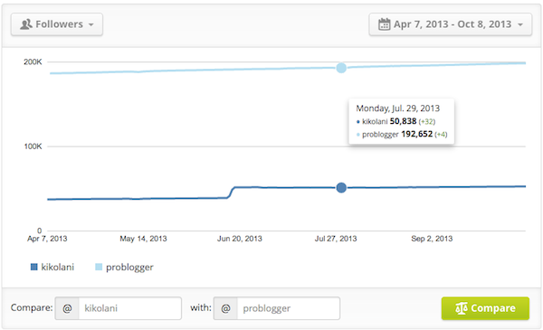Click the problogger data point marker
This screenshot has height=330, width=543.
(341, 68)
